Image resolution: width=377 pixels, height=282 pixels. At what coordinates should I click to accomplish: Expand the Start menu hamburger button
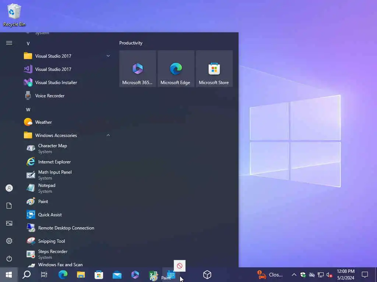point(9,43)
